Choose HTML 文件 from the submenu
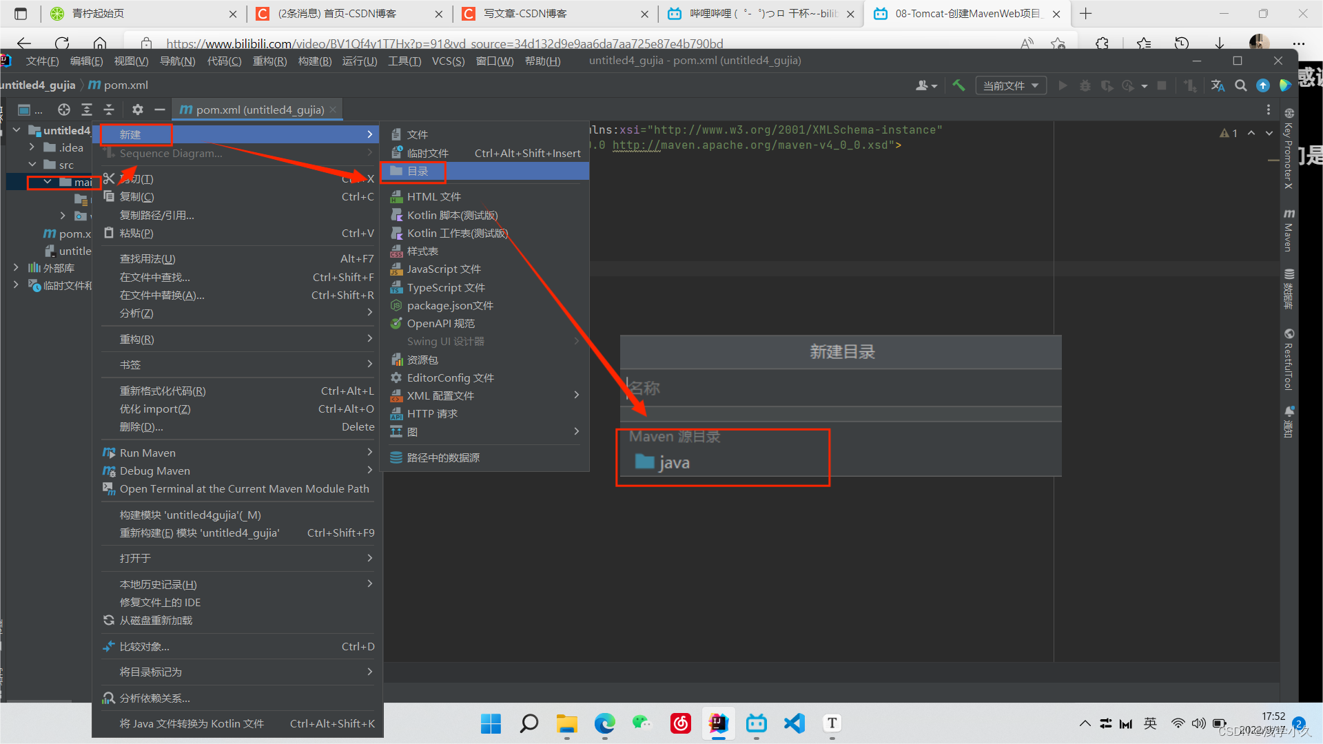 433,197
